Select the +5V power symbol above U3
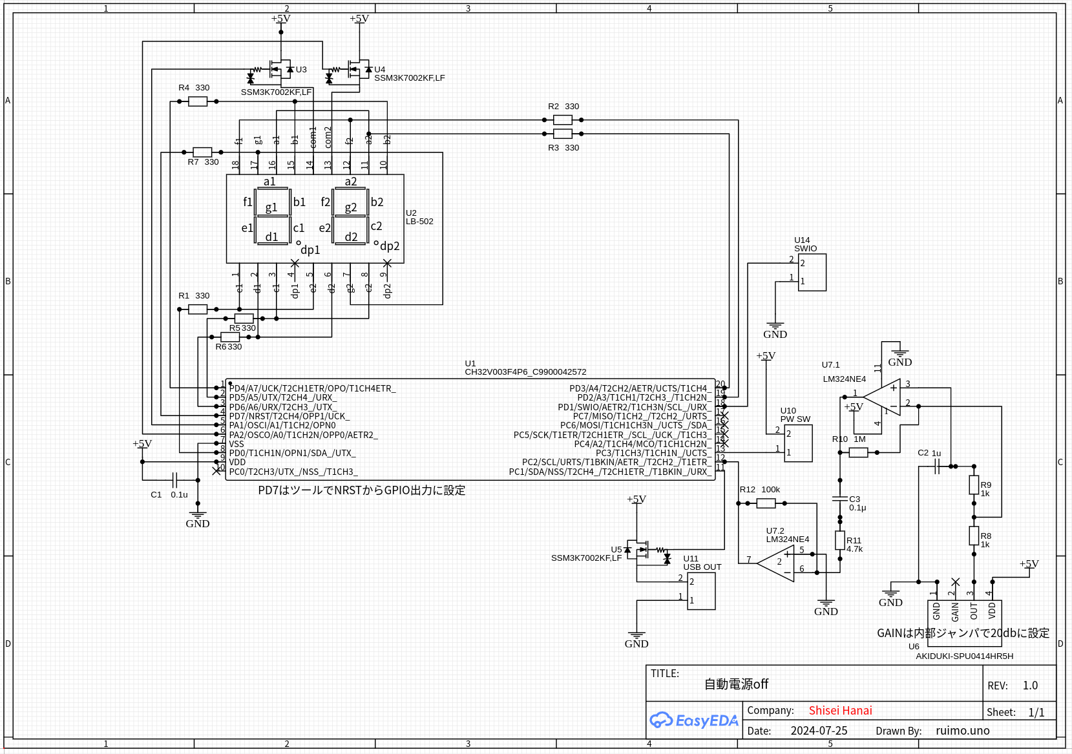1072x754 pixels. point(281,19)
